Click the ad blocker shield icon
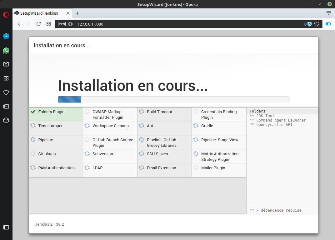 [309, 24]
